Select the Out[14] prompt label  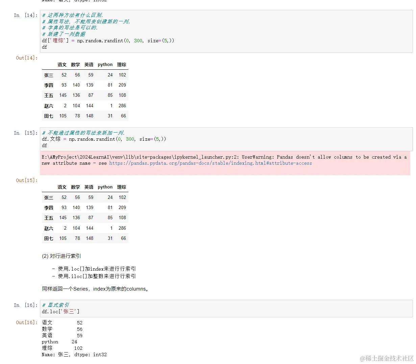point(27,58)
